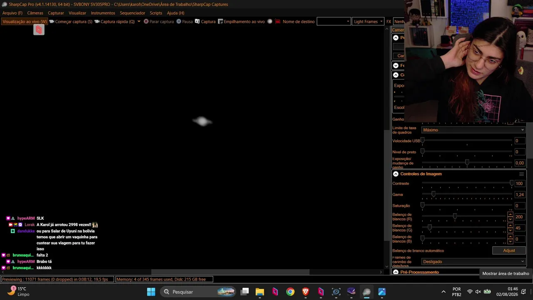Open Task View on taskbar
This screenshot has width=533, height=300.
coord(245,292)
